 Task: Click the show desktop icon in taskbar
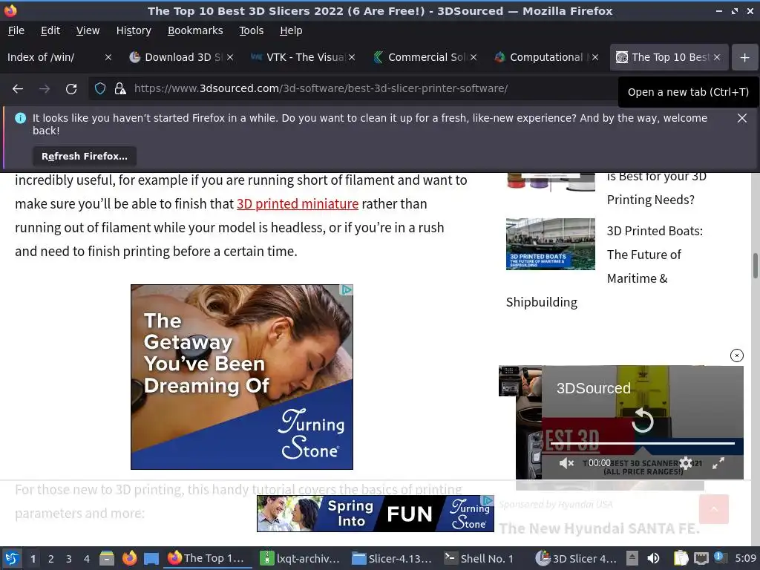pyautogui.click(x=151, y=558)
